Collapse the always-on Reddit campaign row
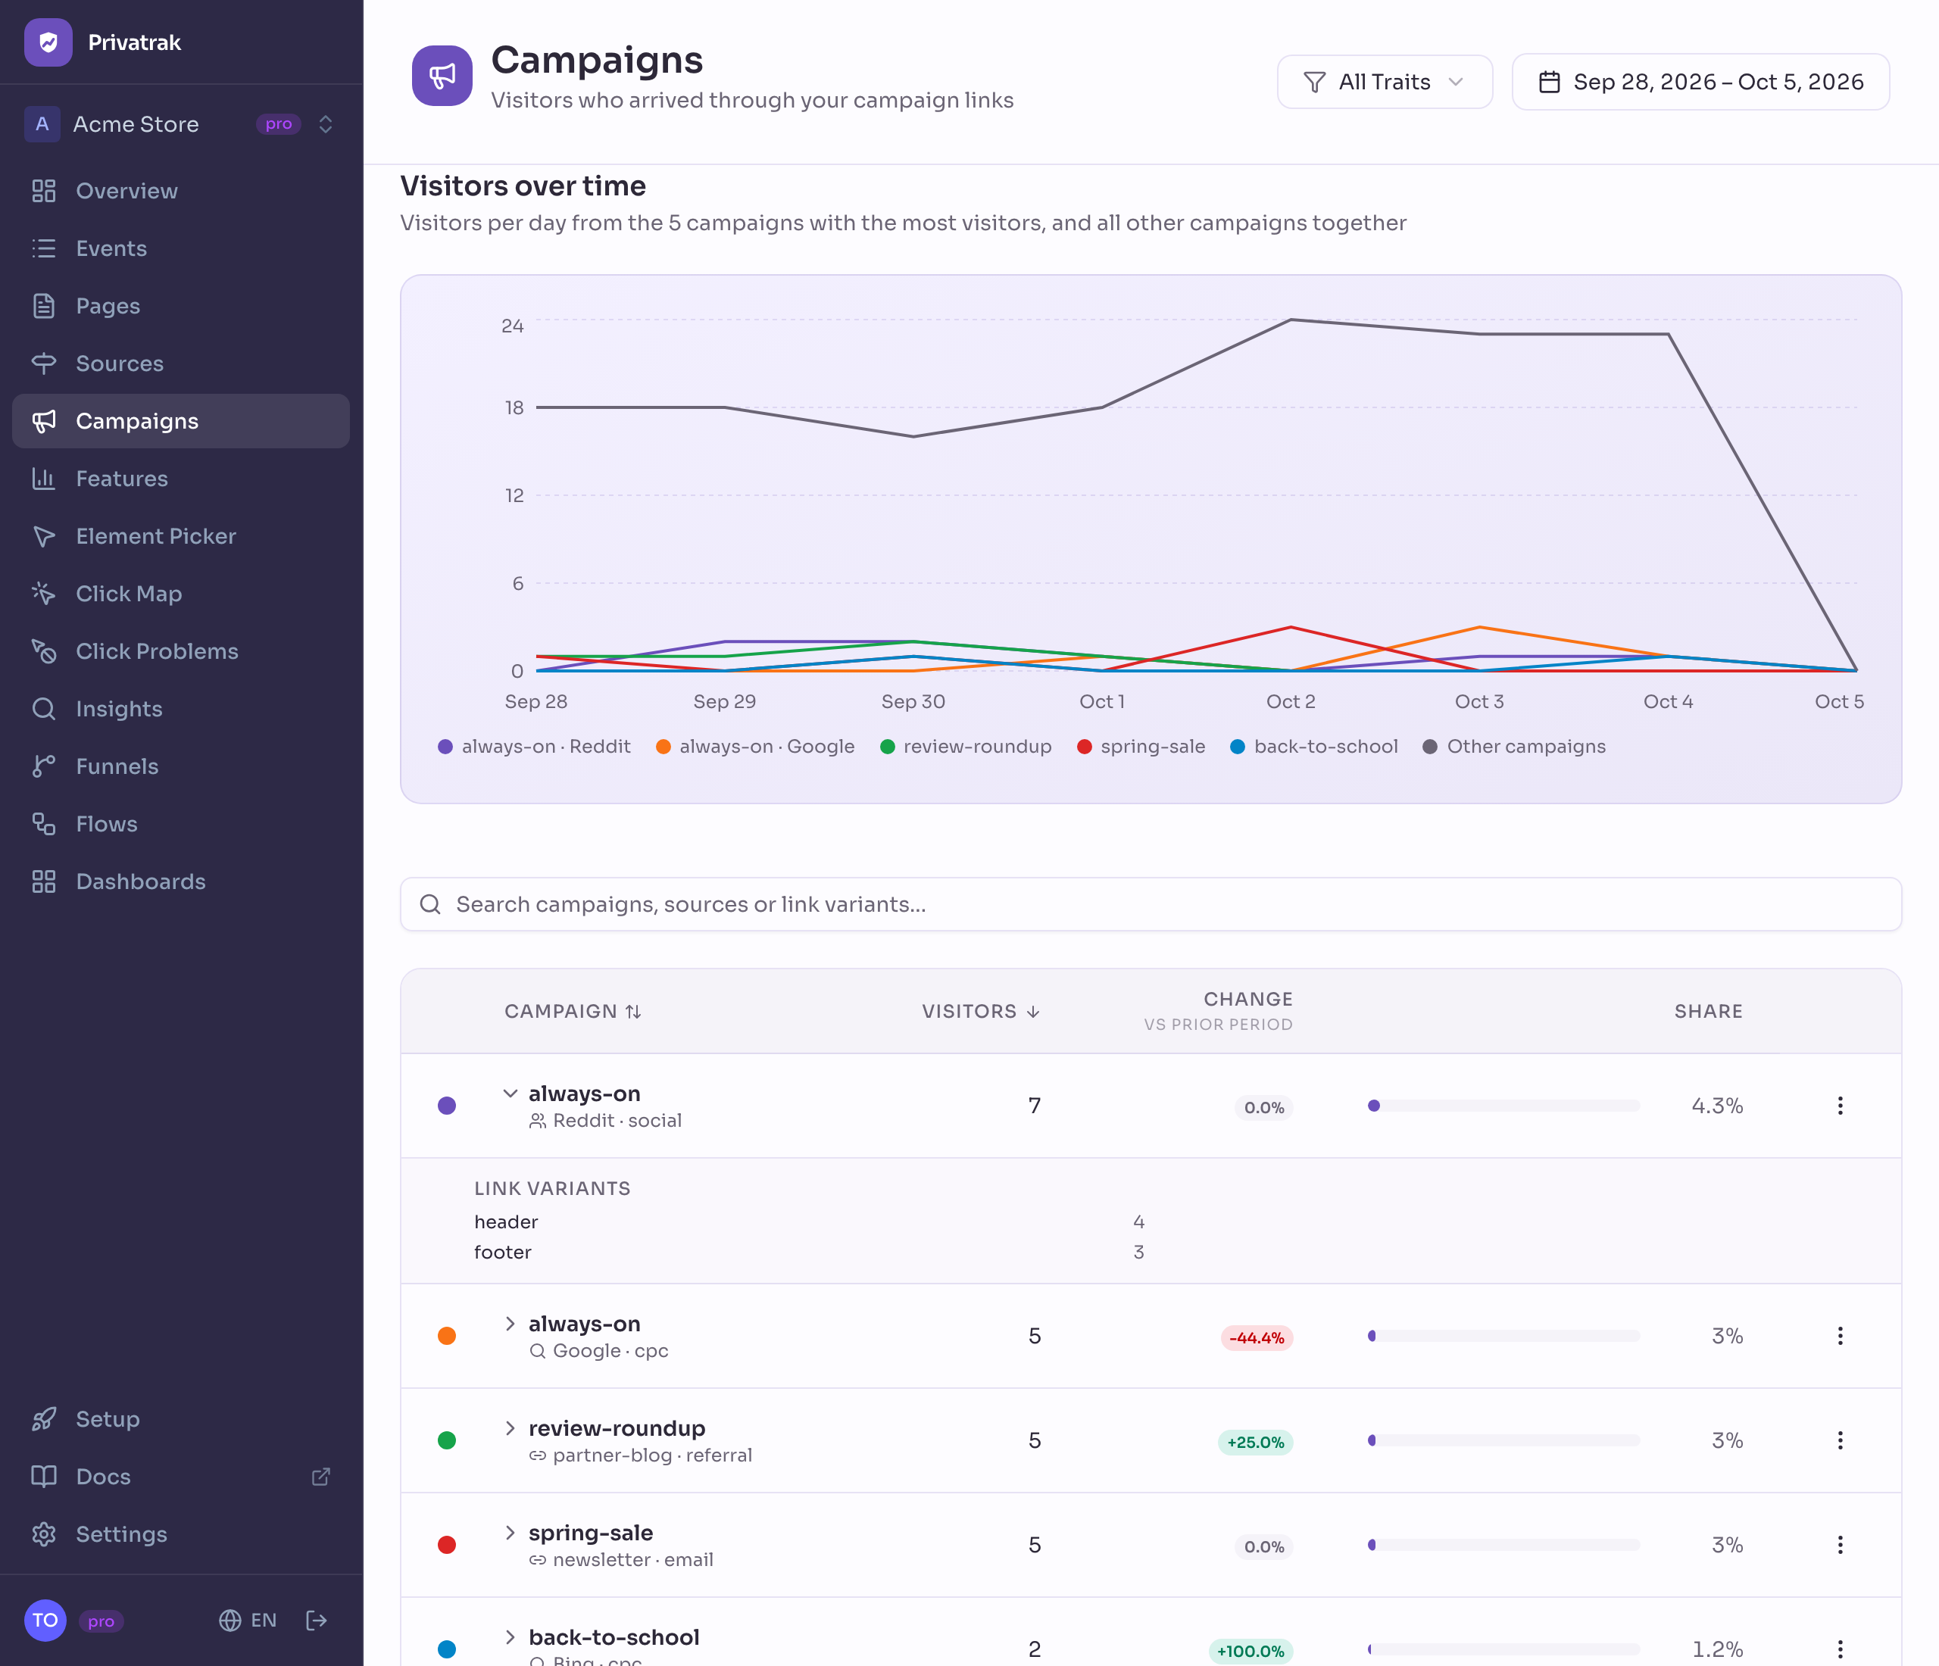 click(x=510, y=1093)
